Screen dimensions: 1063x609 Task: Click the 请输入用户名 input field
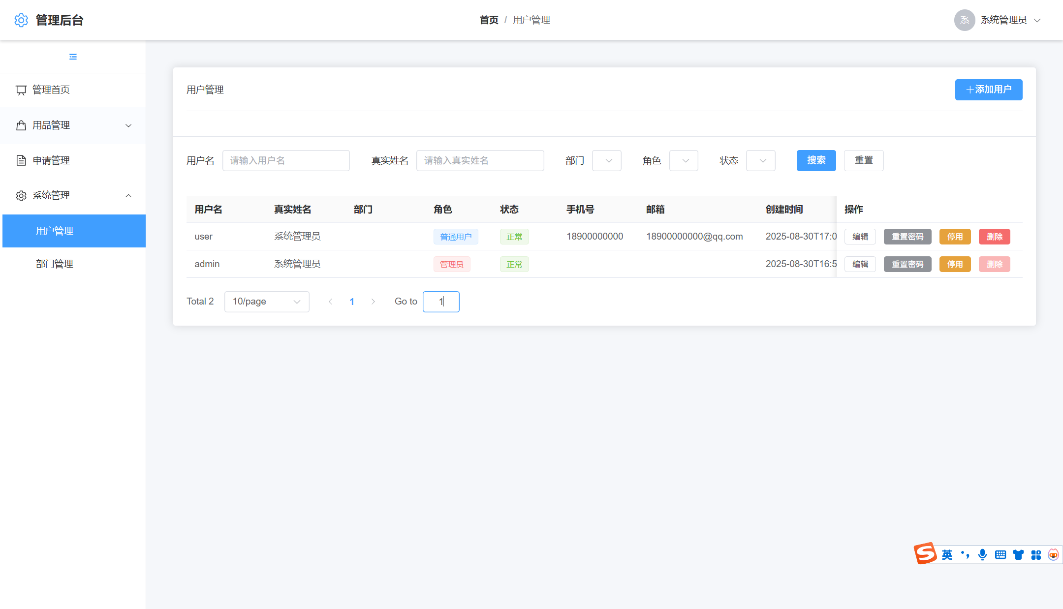coord(286,161)
